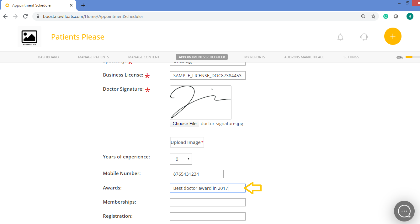Screen dimensions: 420x224
Task: Open the support headset icon
Action: pyautogui.click(x=364, y=37)
